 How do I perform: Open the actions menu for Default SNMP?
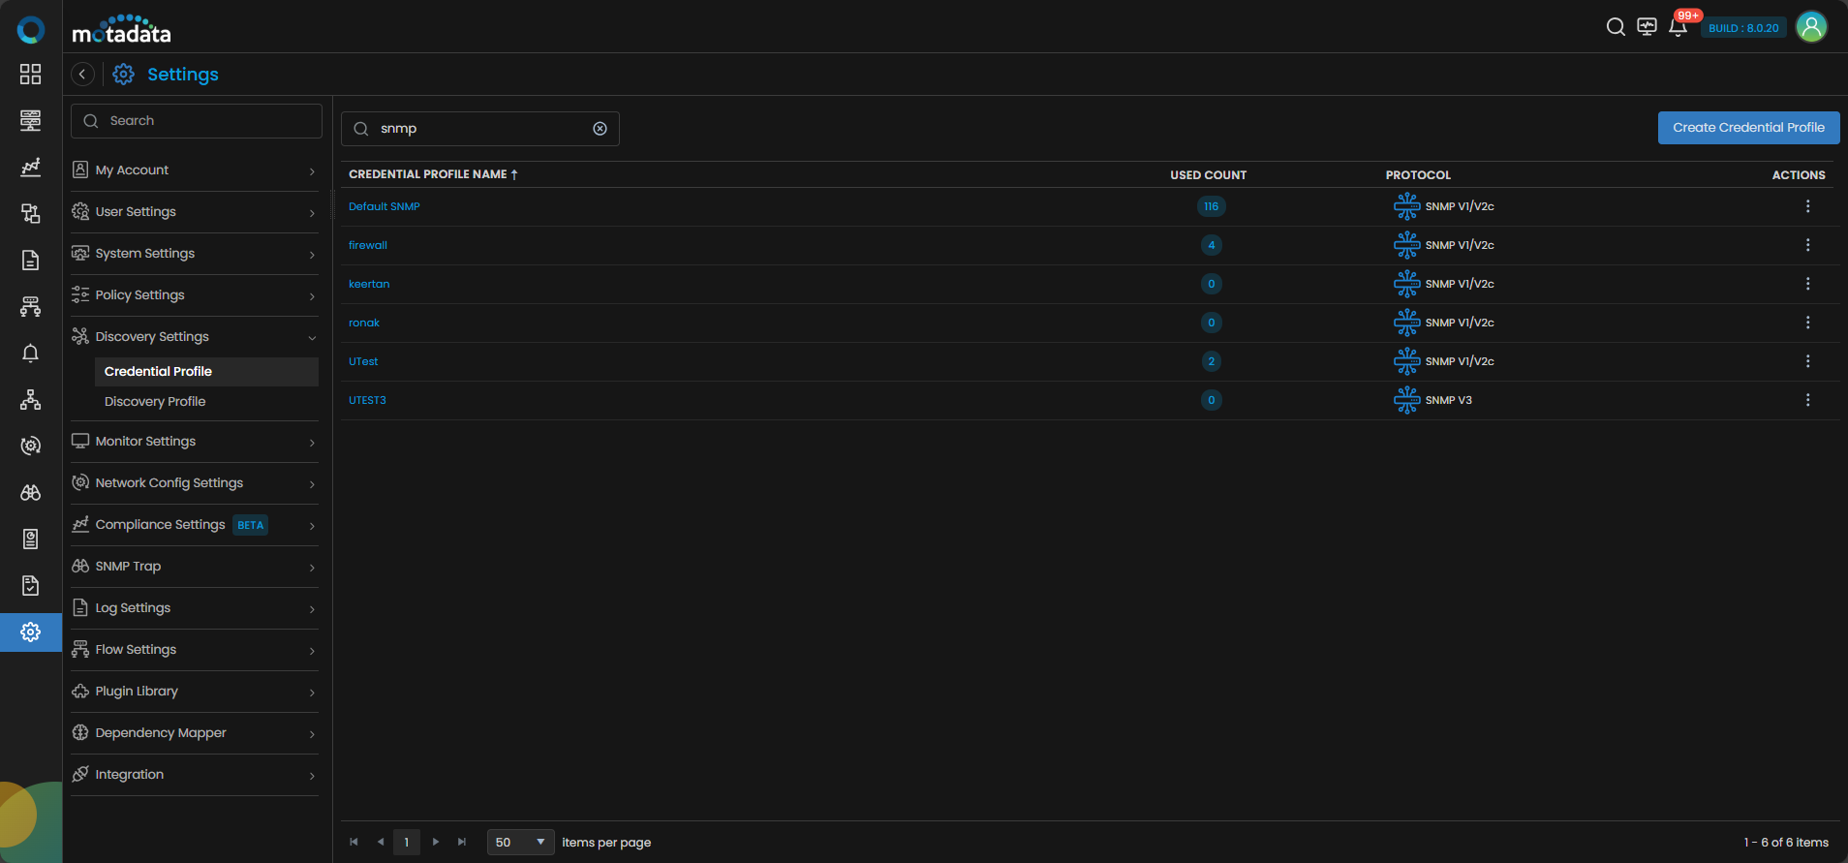coord(1807,206)
